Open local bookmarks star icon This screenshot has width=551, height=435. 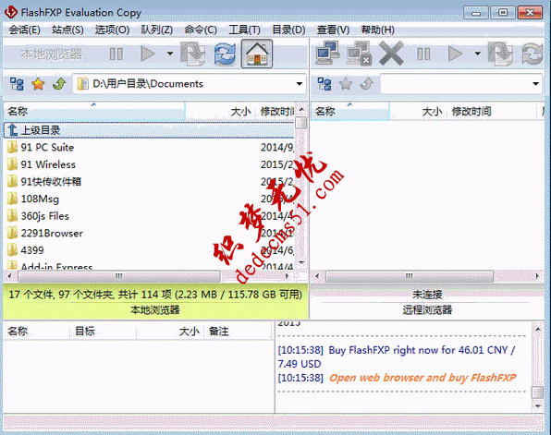coord(38,84)
